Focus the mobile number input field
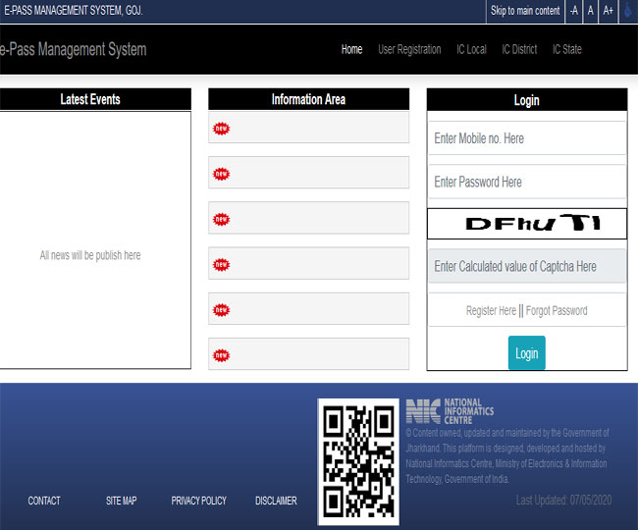This screenshot has width=638, height=530. (526, 138)
